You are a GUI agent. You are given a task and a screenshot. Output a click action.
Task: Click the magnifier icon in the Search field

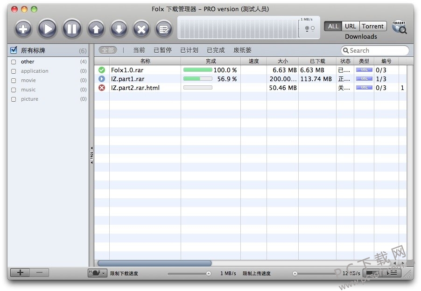coord(346,50)
